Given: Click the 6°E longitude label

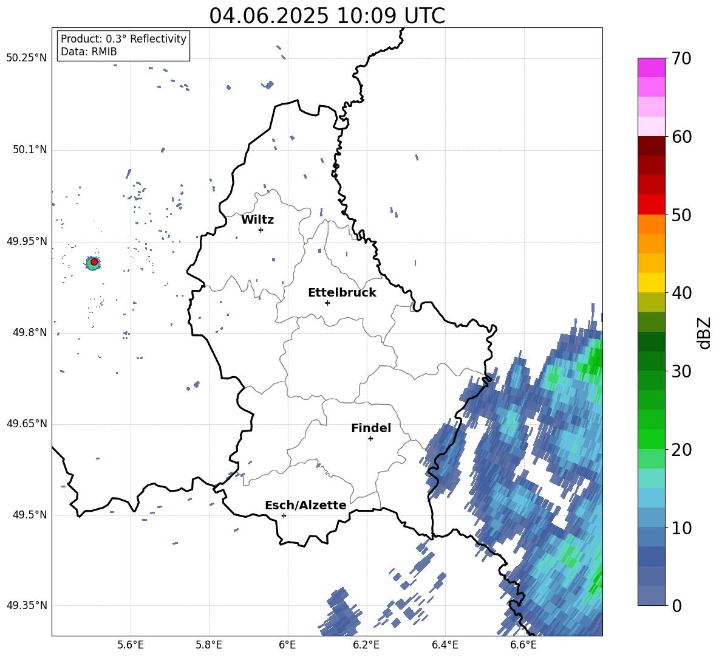Looking at the screenshot, I should pyautogui.click(x=287, y=645).
